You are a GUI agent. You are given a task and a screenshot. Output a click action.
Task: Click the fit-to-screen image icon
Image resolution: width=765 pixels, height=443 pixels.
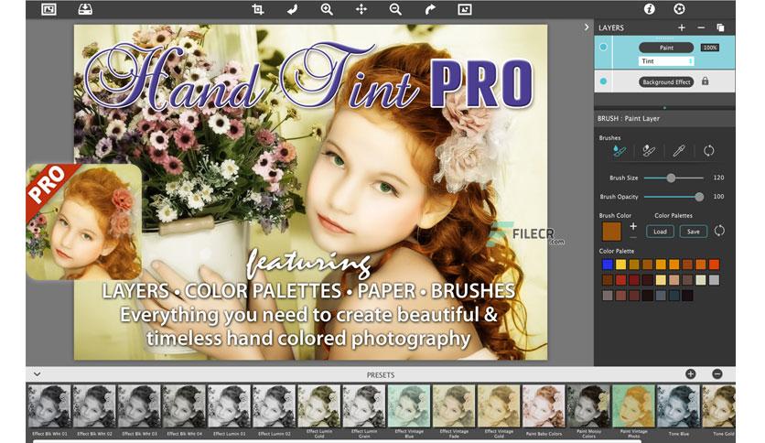click(x=465, y=9)
